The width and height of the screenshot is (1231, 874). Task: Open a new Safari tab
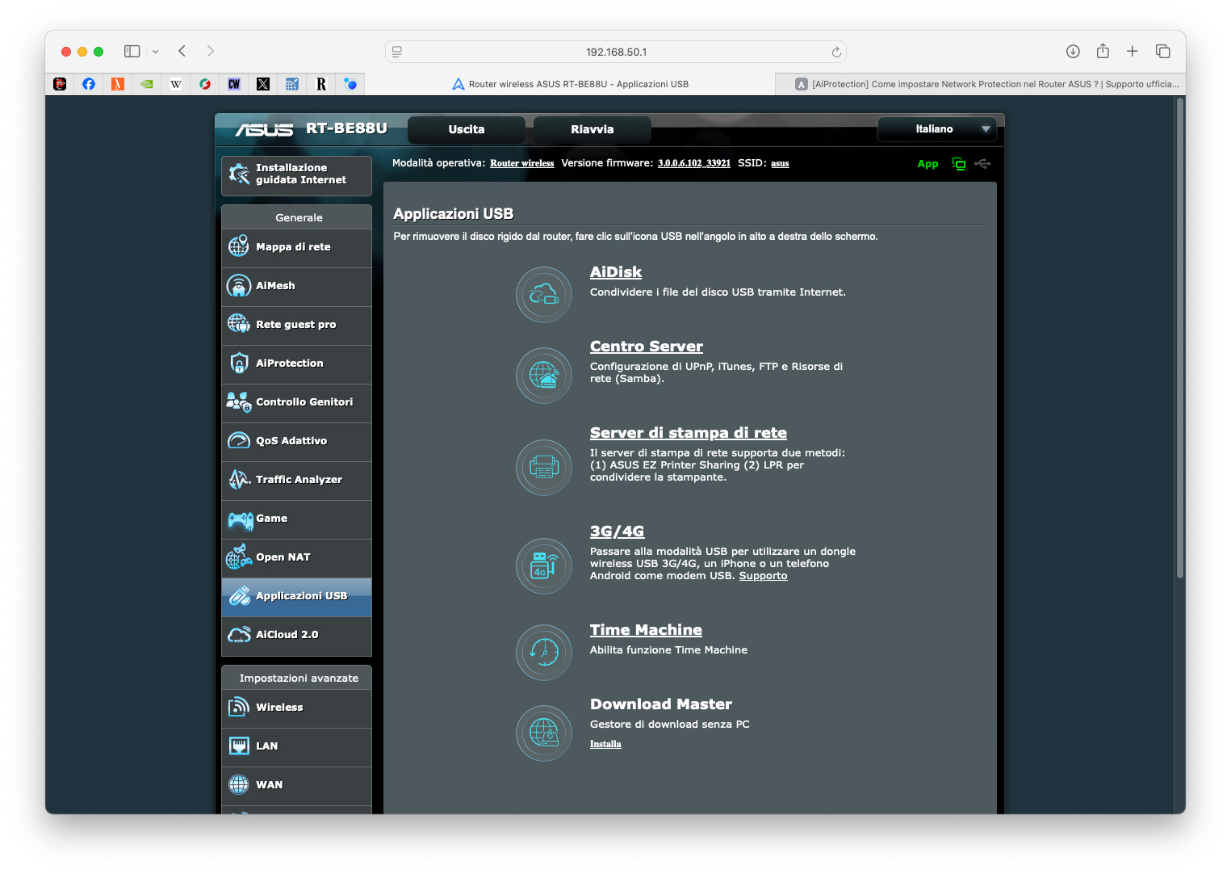[1133, 52]
